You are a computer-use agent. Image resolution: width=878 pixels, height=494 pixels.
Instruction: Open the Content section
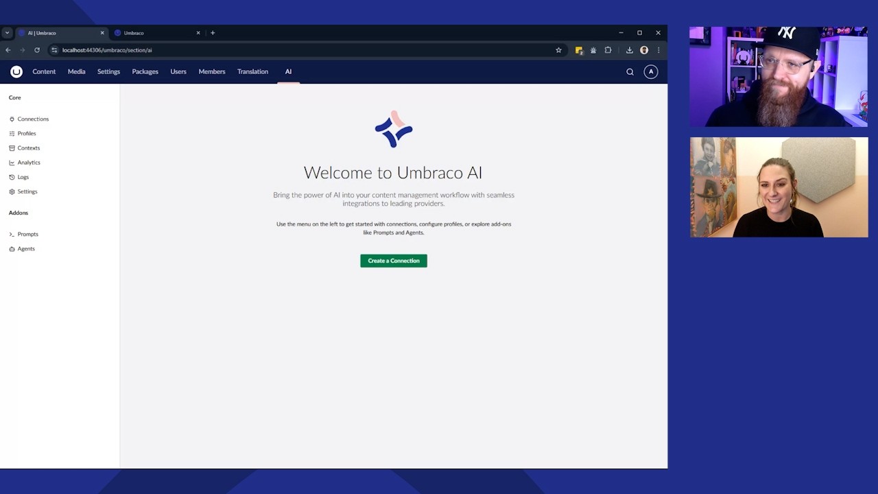pos(44,71)
